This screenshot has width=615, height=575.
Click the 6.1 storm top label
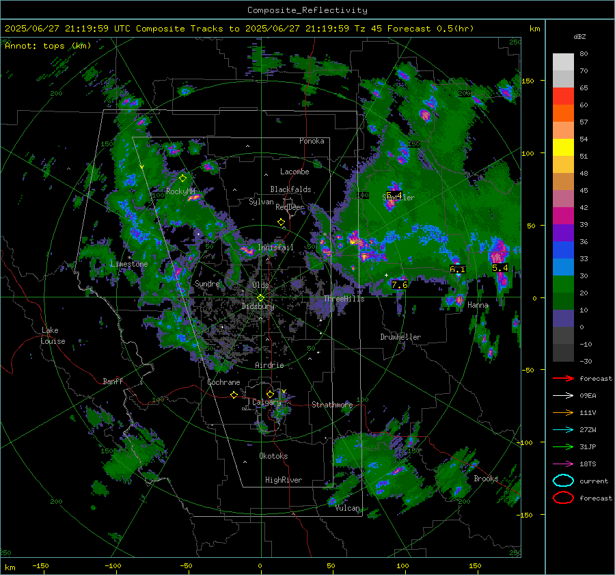click(x=457, y=269)
